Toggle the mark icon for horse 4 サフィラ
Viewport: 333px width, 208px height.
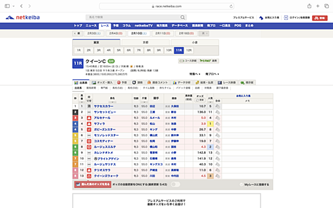89,124
